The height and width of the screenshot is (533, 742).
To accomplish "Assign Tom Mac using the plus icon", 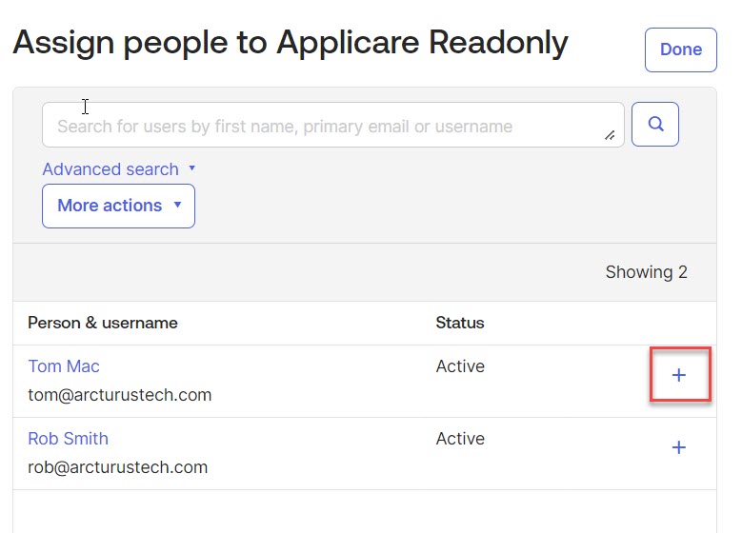I will (679, 375).
